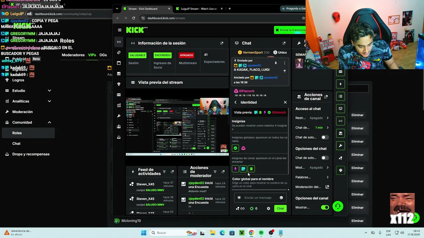Open the Chrome tab search dropdown
Image resolution: width=424 pixels, height=238 pixels.
click(x=117, y=9)
